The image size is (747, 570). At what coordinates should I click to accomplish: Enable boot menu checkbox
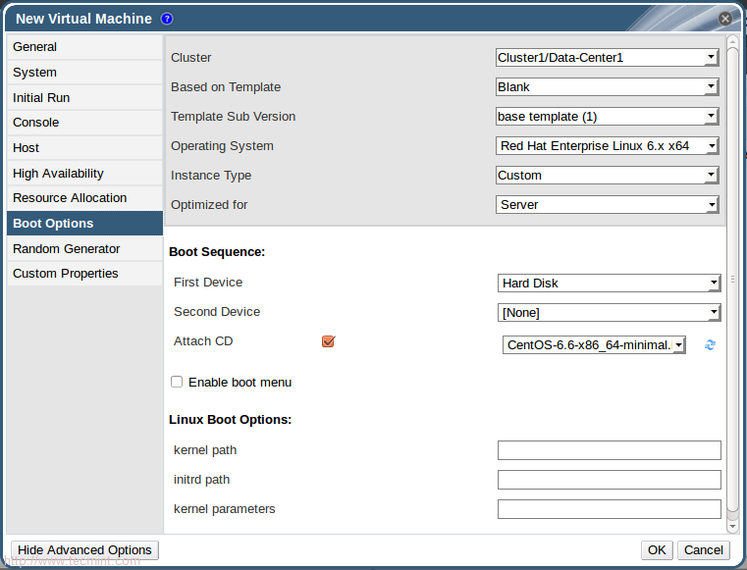tap(177, 382)
